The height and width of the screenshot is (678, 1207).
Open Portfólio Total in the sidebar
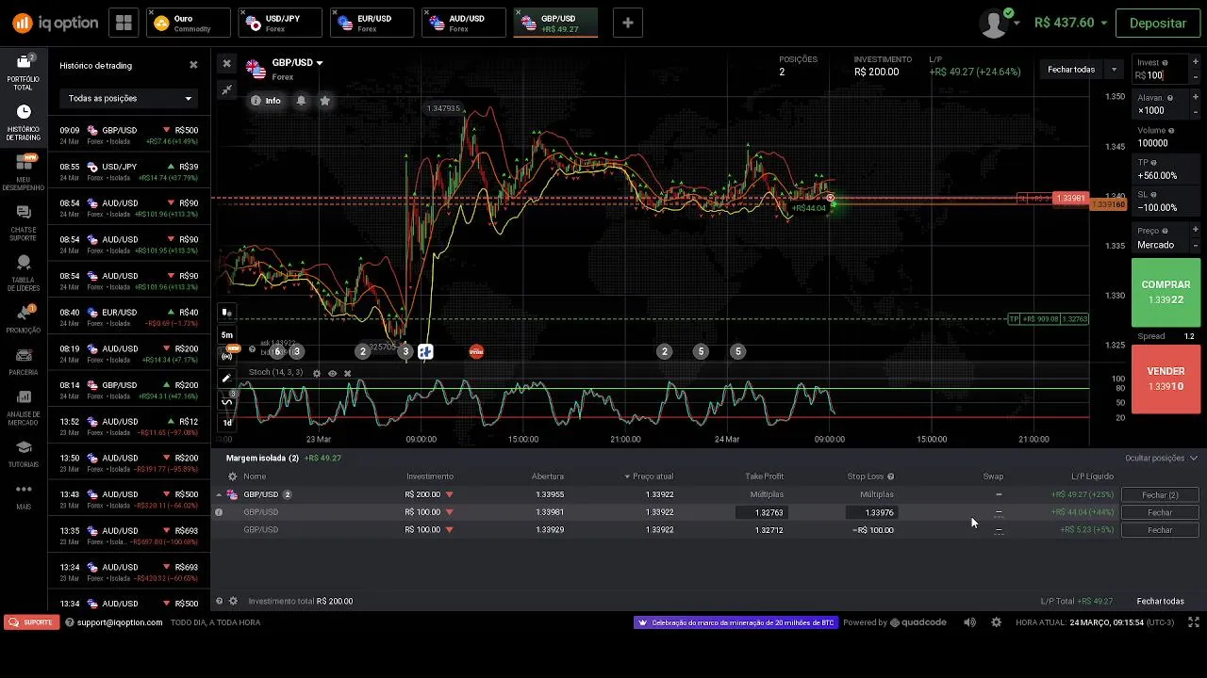click(x=24, y=73)
